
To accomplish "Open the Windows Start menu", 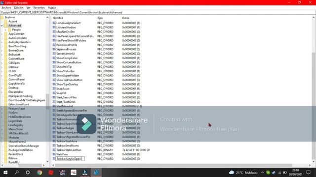I will [x=5, y=173].
